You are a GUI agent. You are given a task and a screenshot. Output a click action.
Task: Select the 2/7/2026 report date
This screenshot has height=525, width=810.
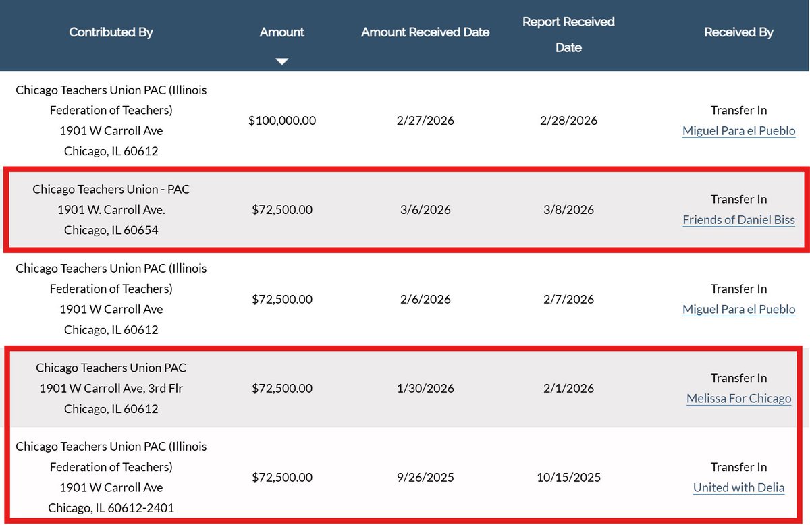[x=568, y=299]
